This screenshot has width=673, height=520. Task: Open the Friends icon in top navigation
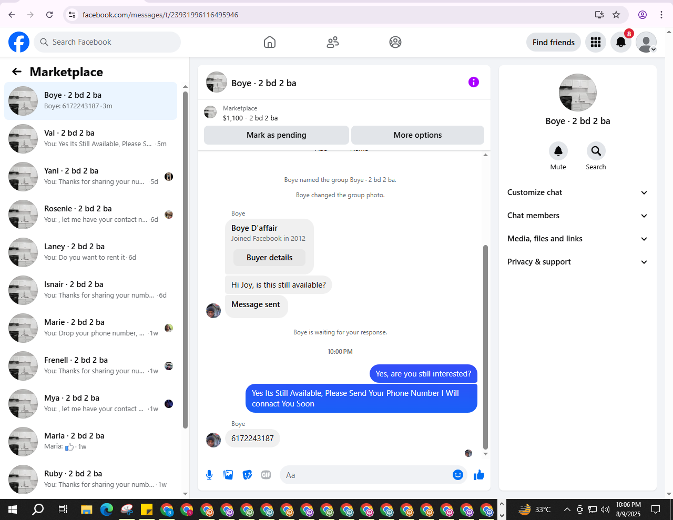tap(333, 42)
